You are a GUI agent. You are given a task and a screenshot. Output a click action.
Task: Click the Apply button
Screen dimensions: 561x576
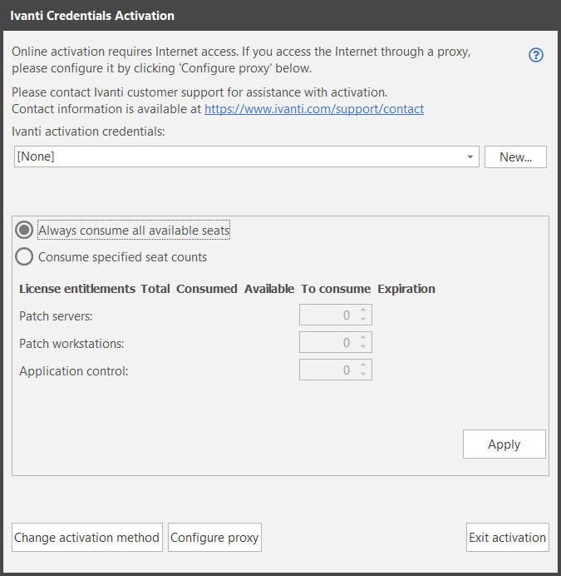click(x=504, y=444)
